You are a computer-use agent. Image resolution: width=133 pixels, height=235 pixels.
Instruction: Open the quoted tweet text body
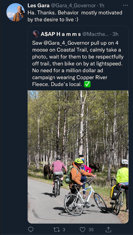78,64
